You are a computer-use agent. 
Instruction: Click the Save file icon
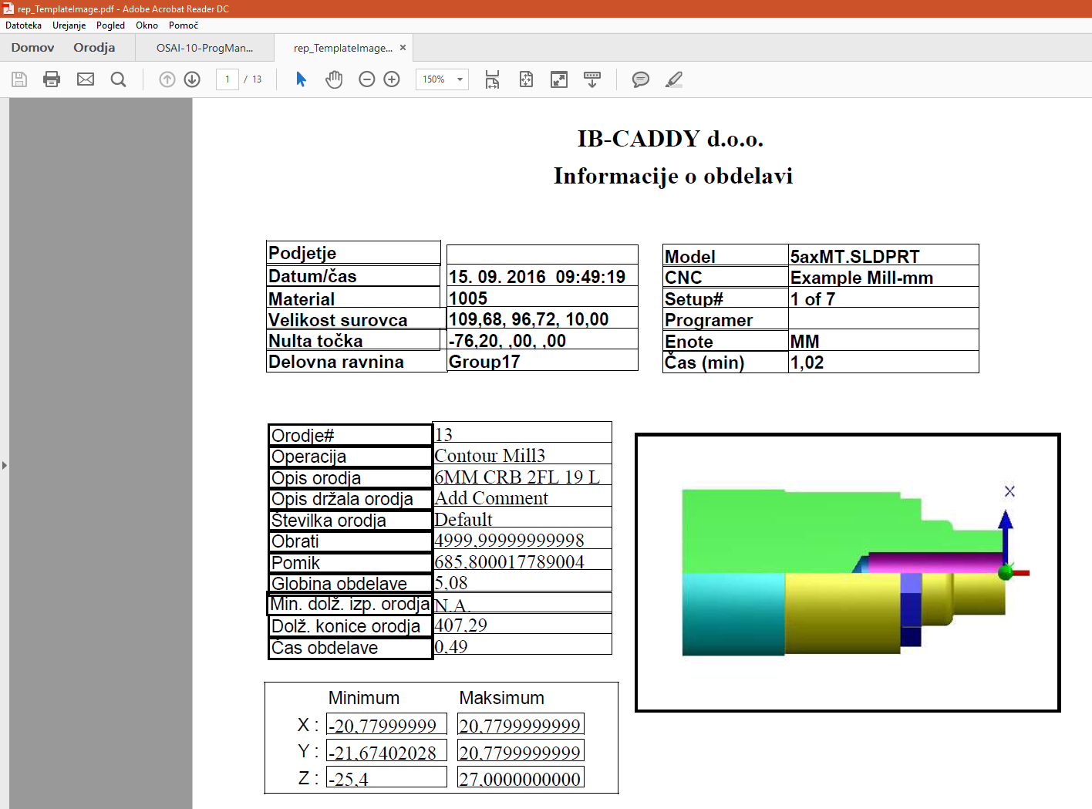[x=19, y=79]
